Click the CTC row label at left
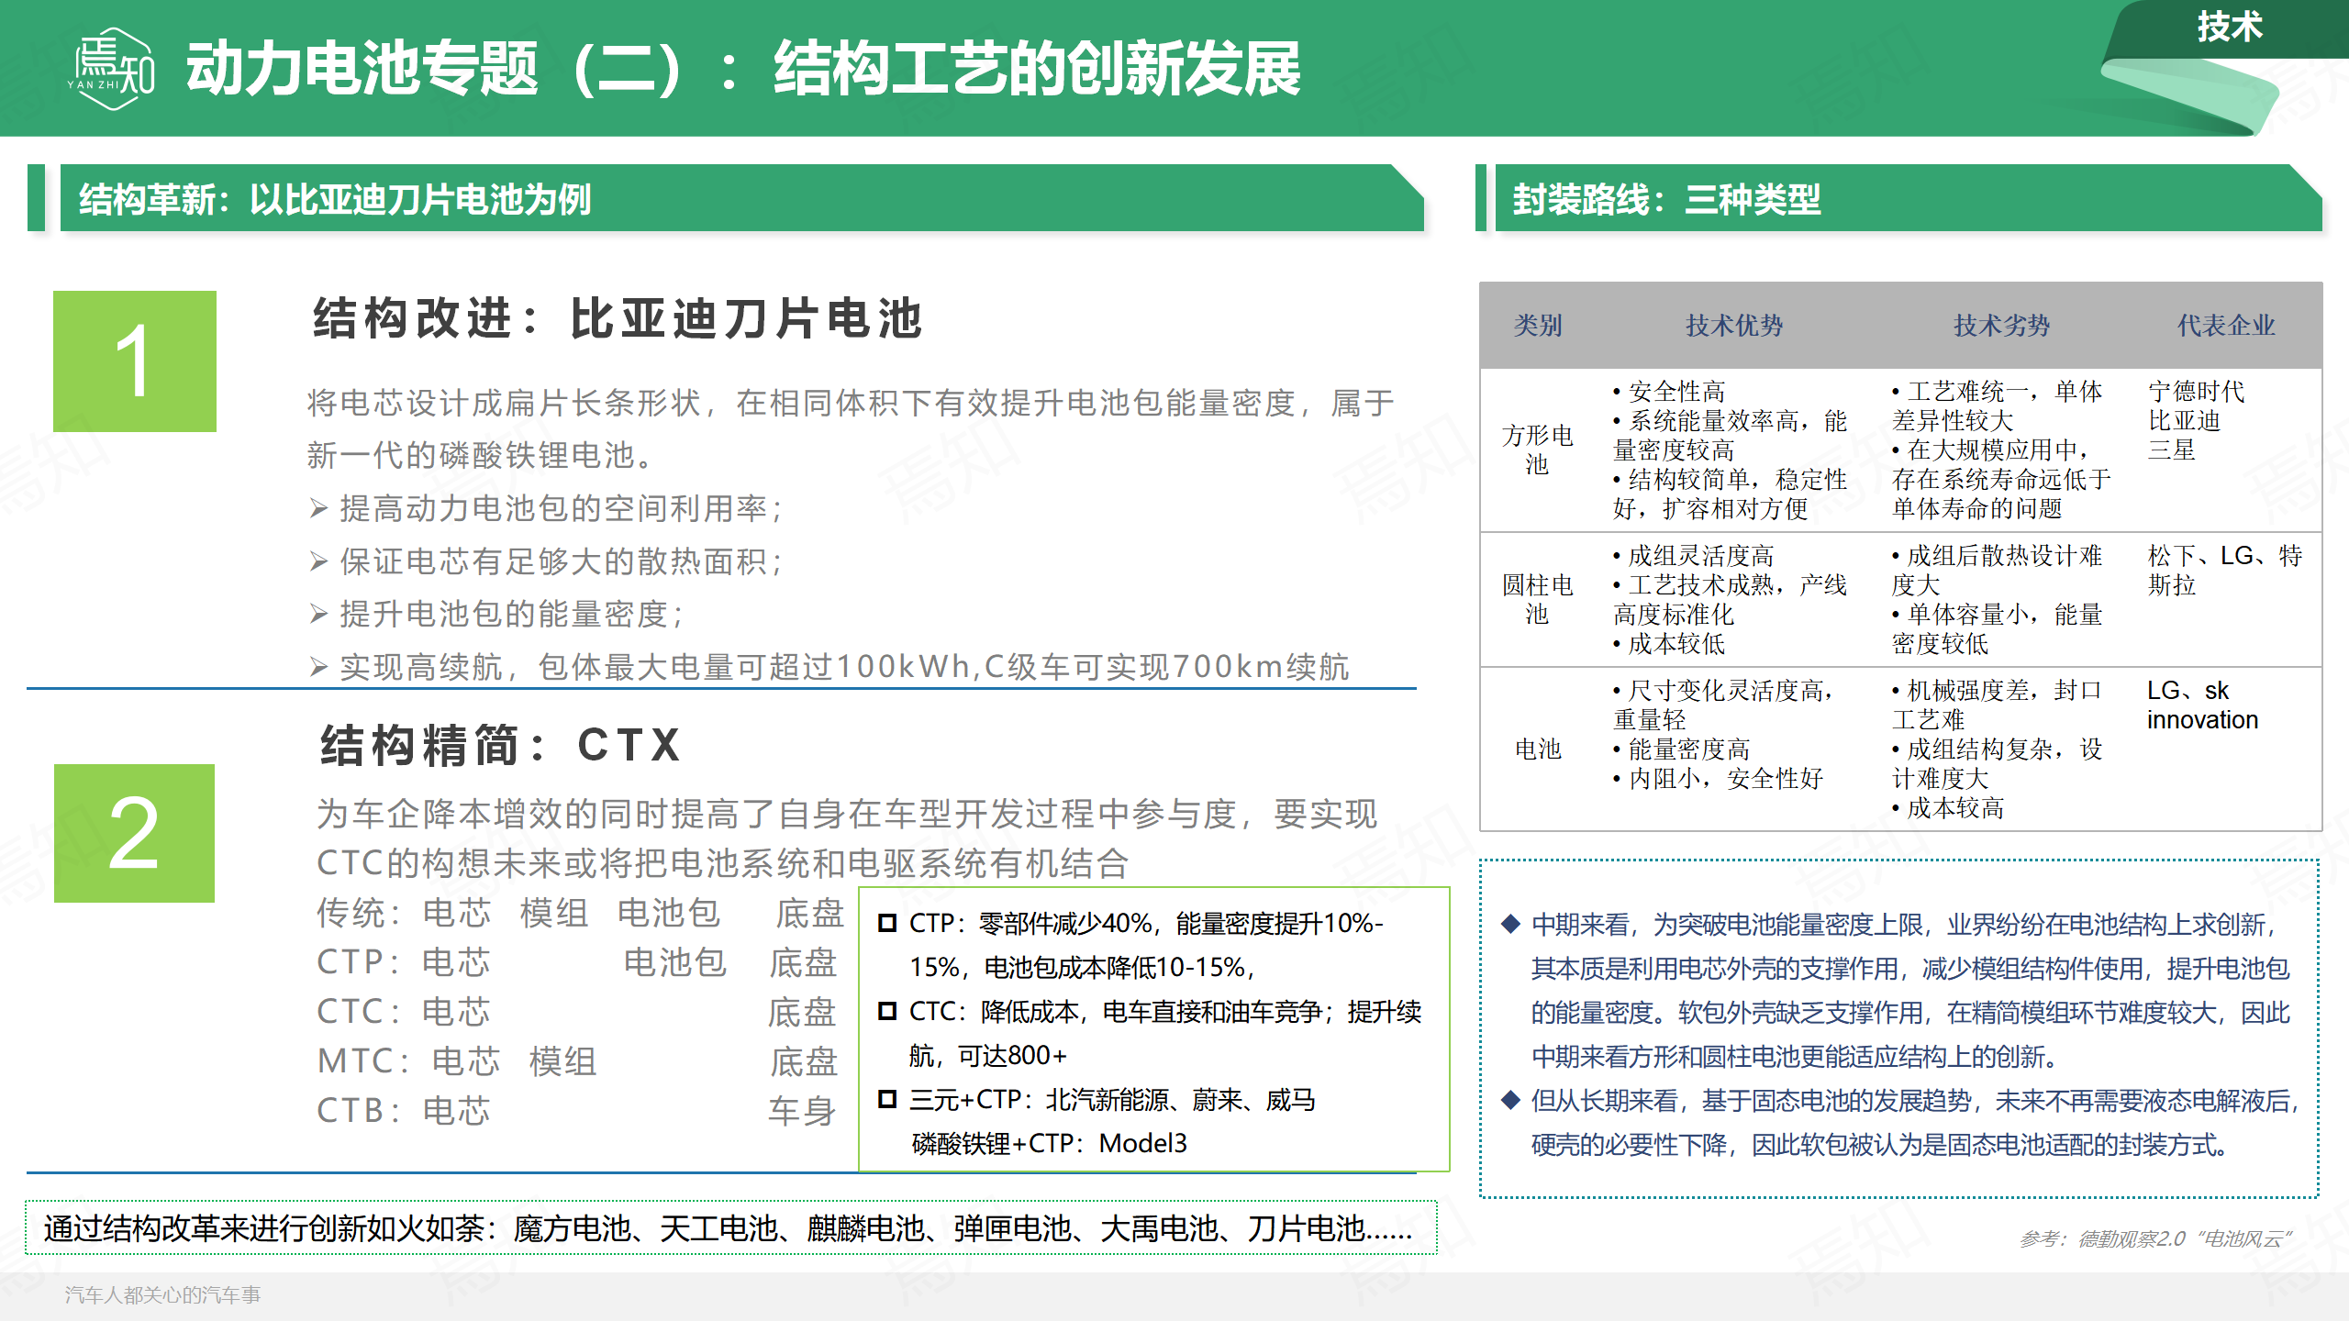Image resolution: width=2349 pixels, height=1321 pixels. tap(359, 1012)
